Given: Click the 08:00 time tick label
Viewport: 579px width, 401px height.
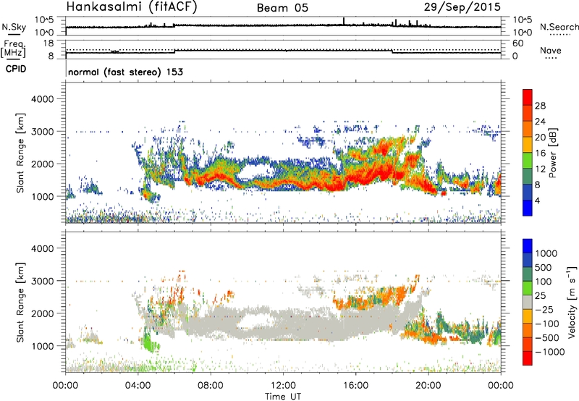Looking at the screenshot, I should (x=211, y=386).
